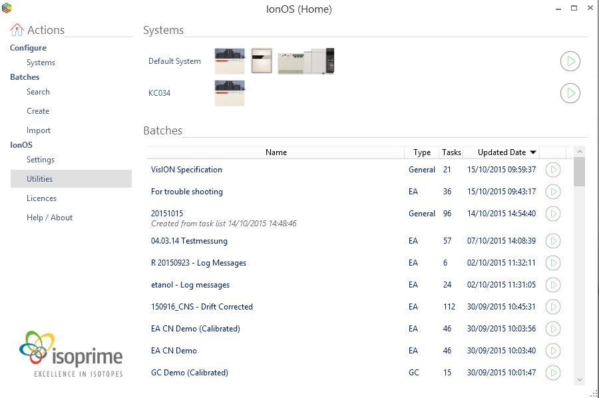Click the batches list vertical scrollbar thumb

pyautogui.click(x=579, y=171)
